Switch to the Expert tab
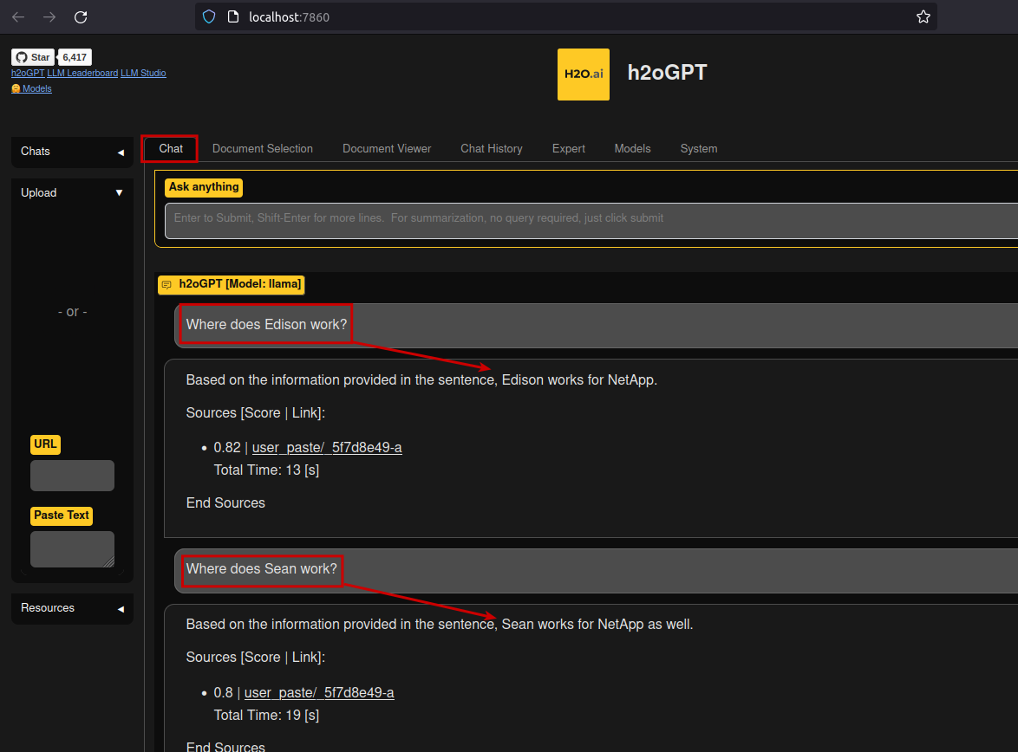 point(569,149)
